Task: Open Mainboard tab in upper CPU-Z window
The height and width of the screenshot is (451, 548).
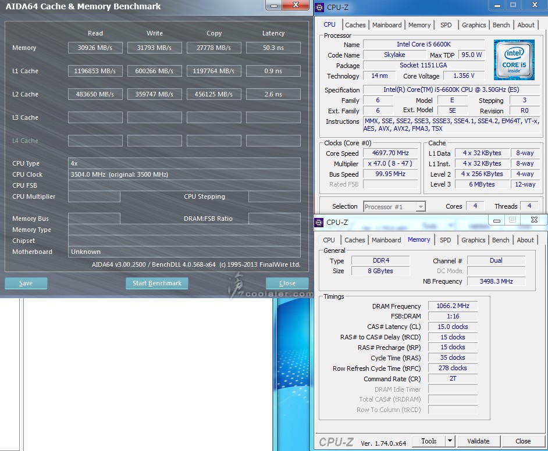Action: [x=386, y=25]
